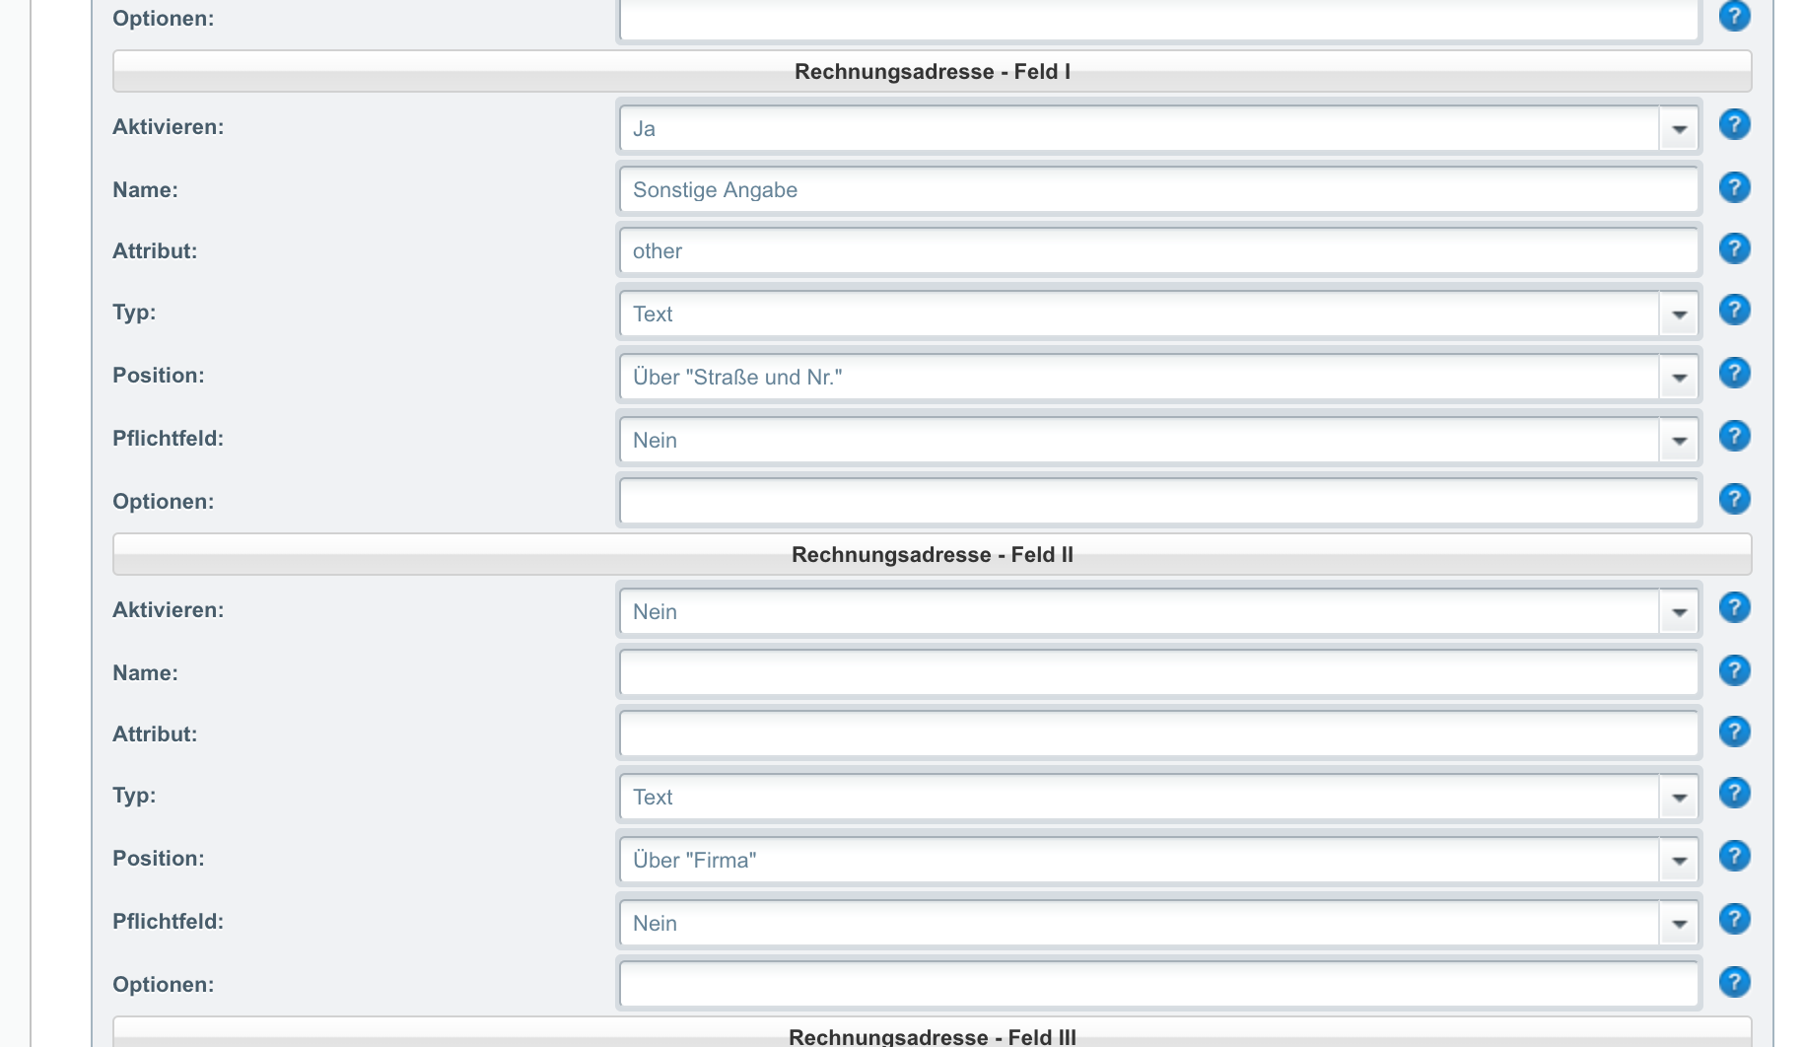Focus empty Attribut field in Feld II

(1159, 733)
